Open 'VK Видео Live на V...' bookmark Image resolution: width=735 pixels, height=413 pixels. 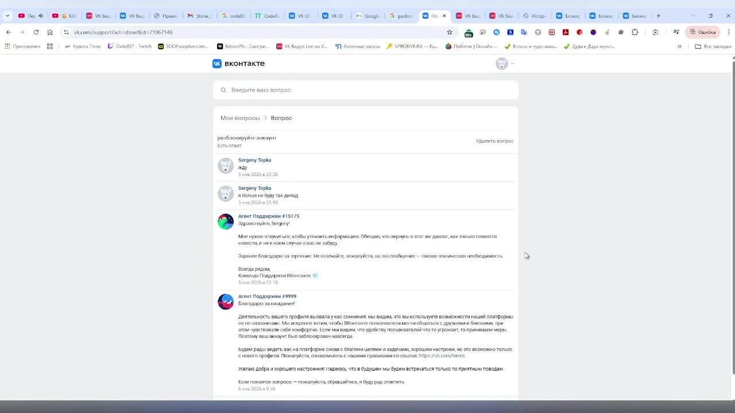(x=302, y=46)
